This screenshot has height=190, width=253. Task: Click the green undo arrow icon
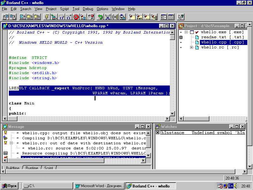[x=100, y=17]
